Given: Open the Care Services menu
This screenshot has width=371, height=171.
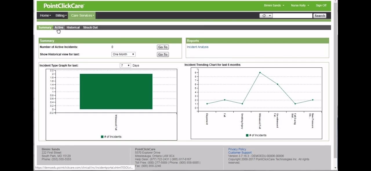Looking at the screenshot, I should [x=82, y=15].
